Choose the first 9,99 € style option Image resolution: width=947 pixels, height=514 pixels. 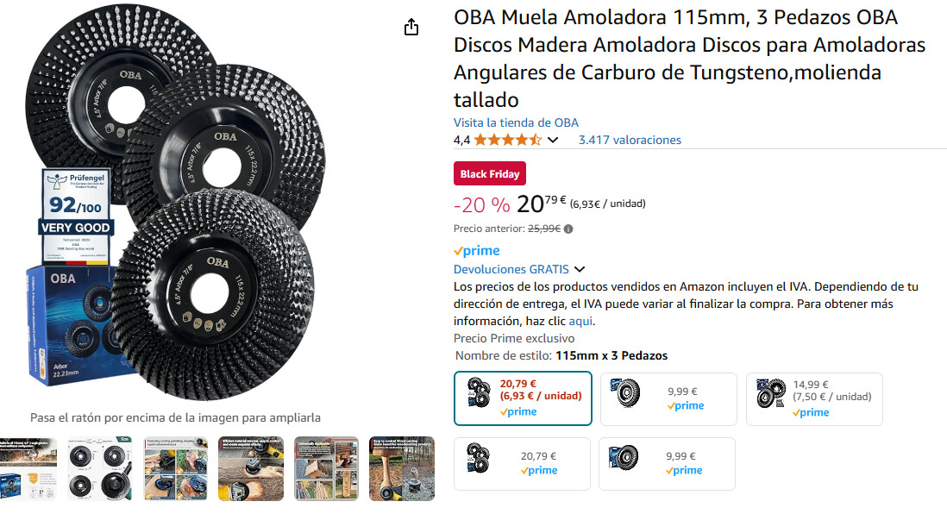pyautogui.click(x=668, y=398)
